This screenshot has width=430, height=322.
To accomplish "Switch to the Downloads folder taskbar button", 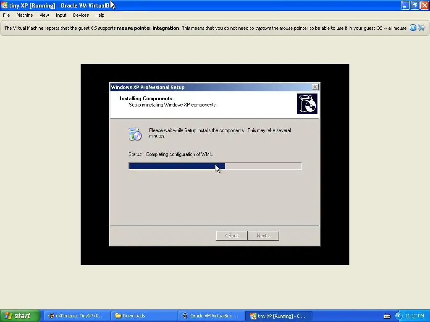I will pos(144,316).
